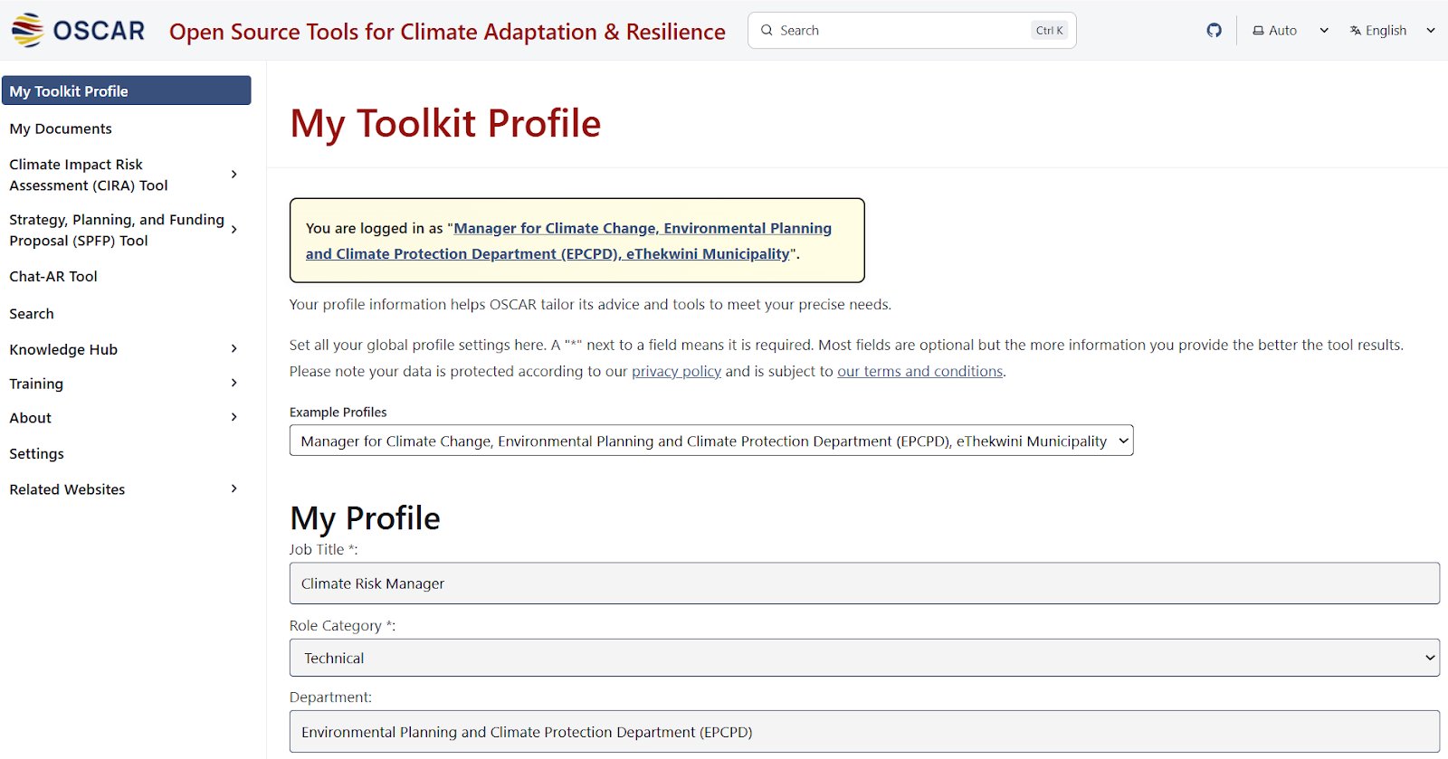
Task: Go to My Documents in sidebar
Action: 61,129
